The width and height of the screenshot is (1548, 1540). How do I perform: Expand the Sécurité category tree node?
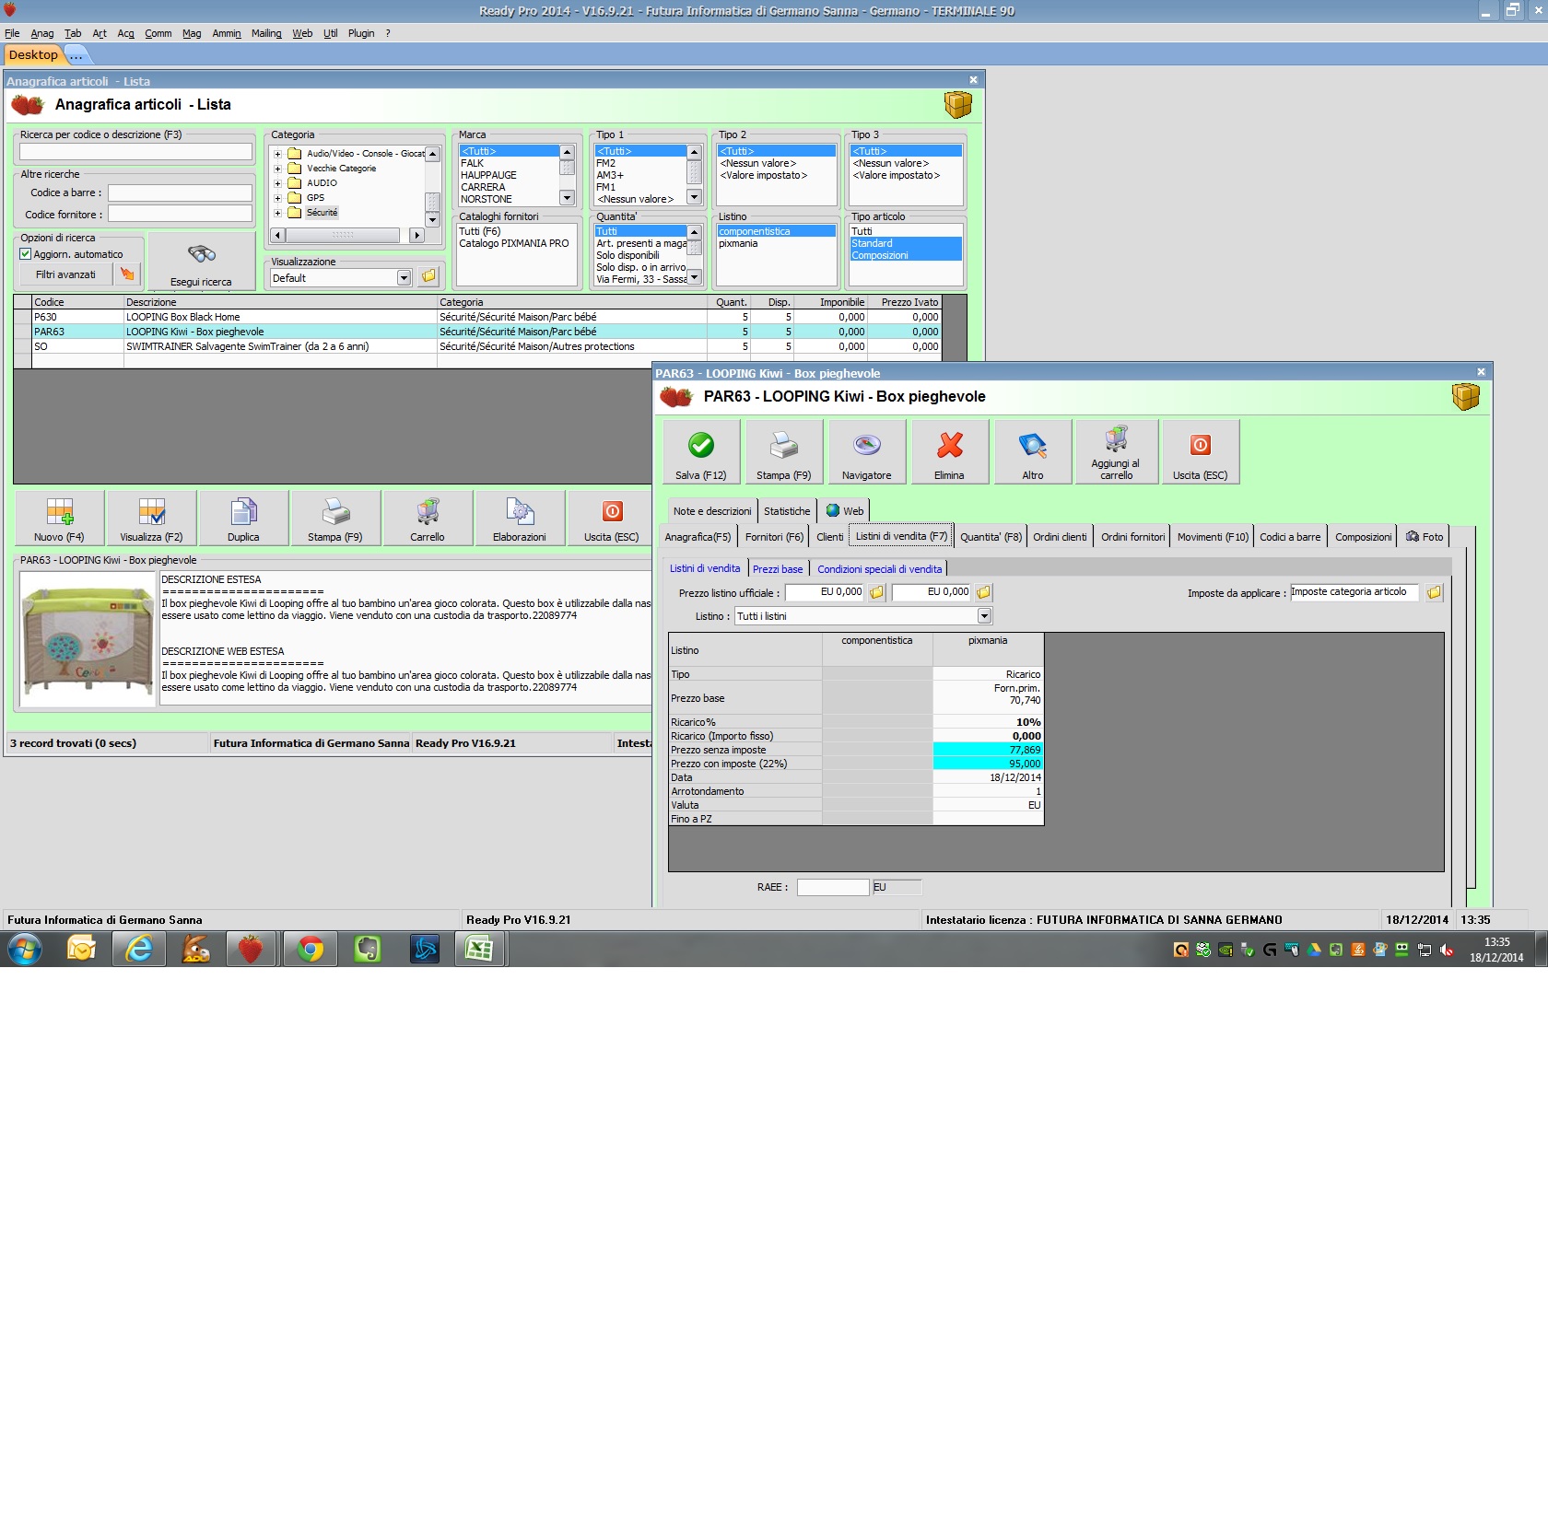tap(277, 213)
